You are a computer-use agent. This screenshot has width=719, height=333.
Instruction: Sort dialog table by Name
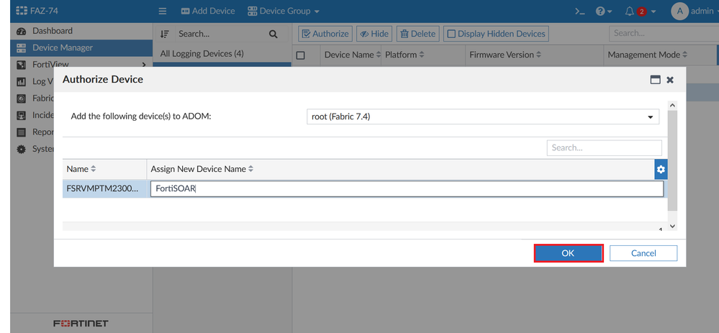(81, 169)
